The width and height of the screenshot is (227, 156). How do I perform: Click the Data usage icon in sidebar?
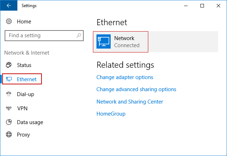coord(9,122)
